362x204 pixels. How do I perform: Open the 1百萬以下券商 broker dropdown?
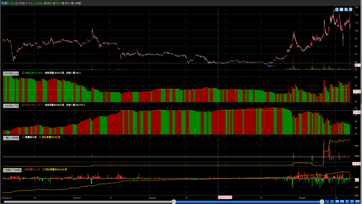point(12,170)
